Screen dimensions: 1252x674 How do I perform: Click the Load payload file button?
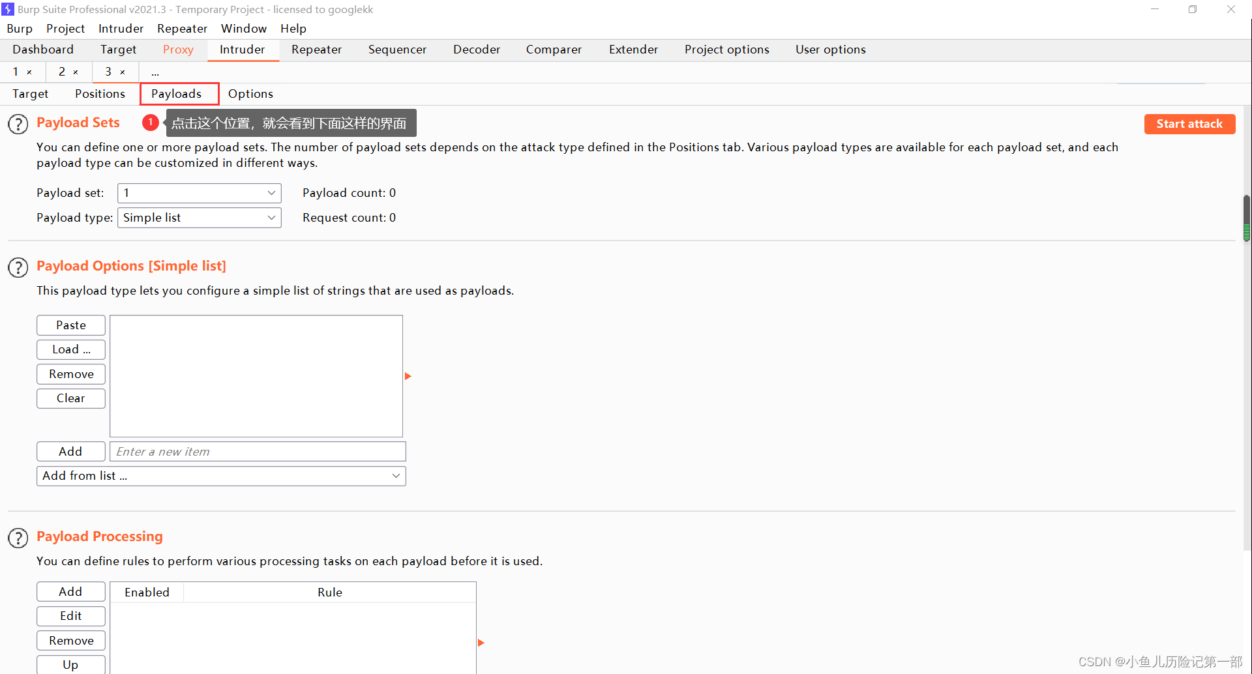71,349
